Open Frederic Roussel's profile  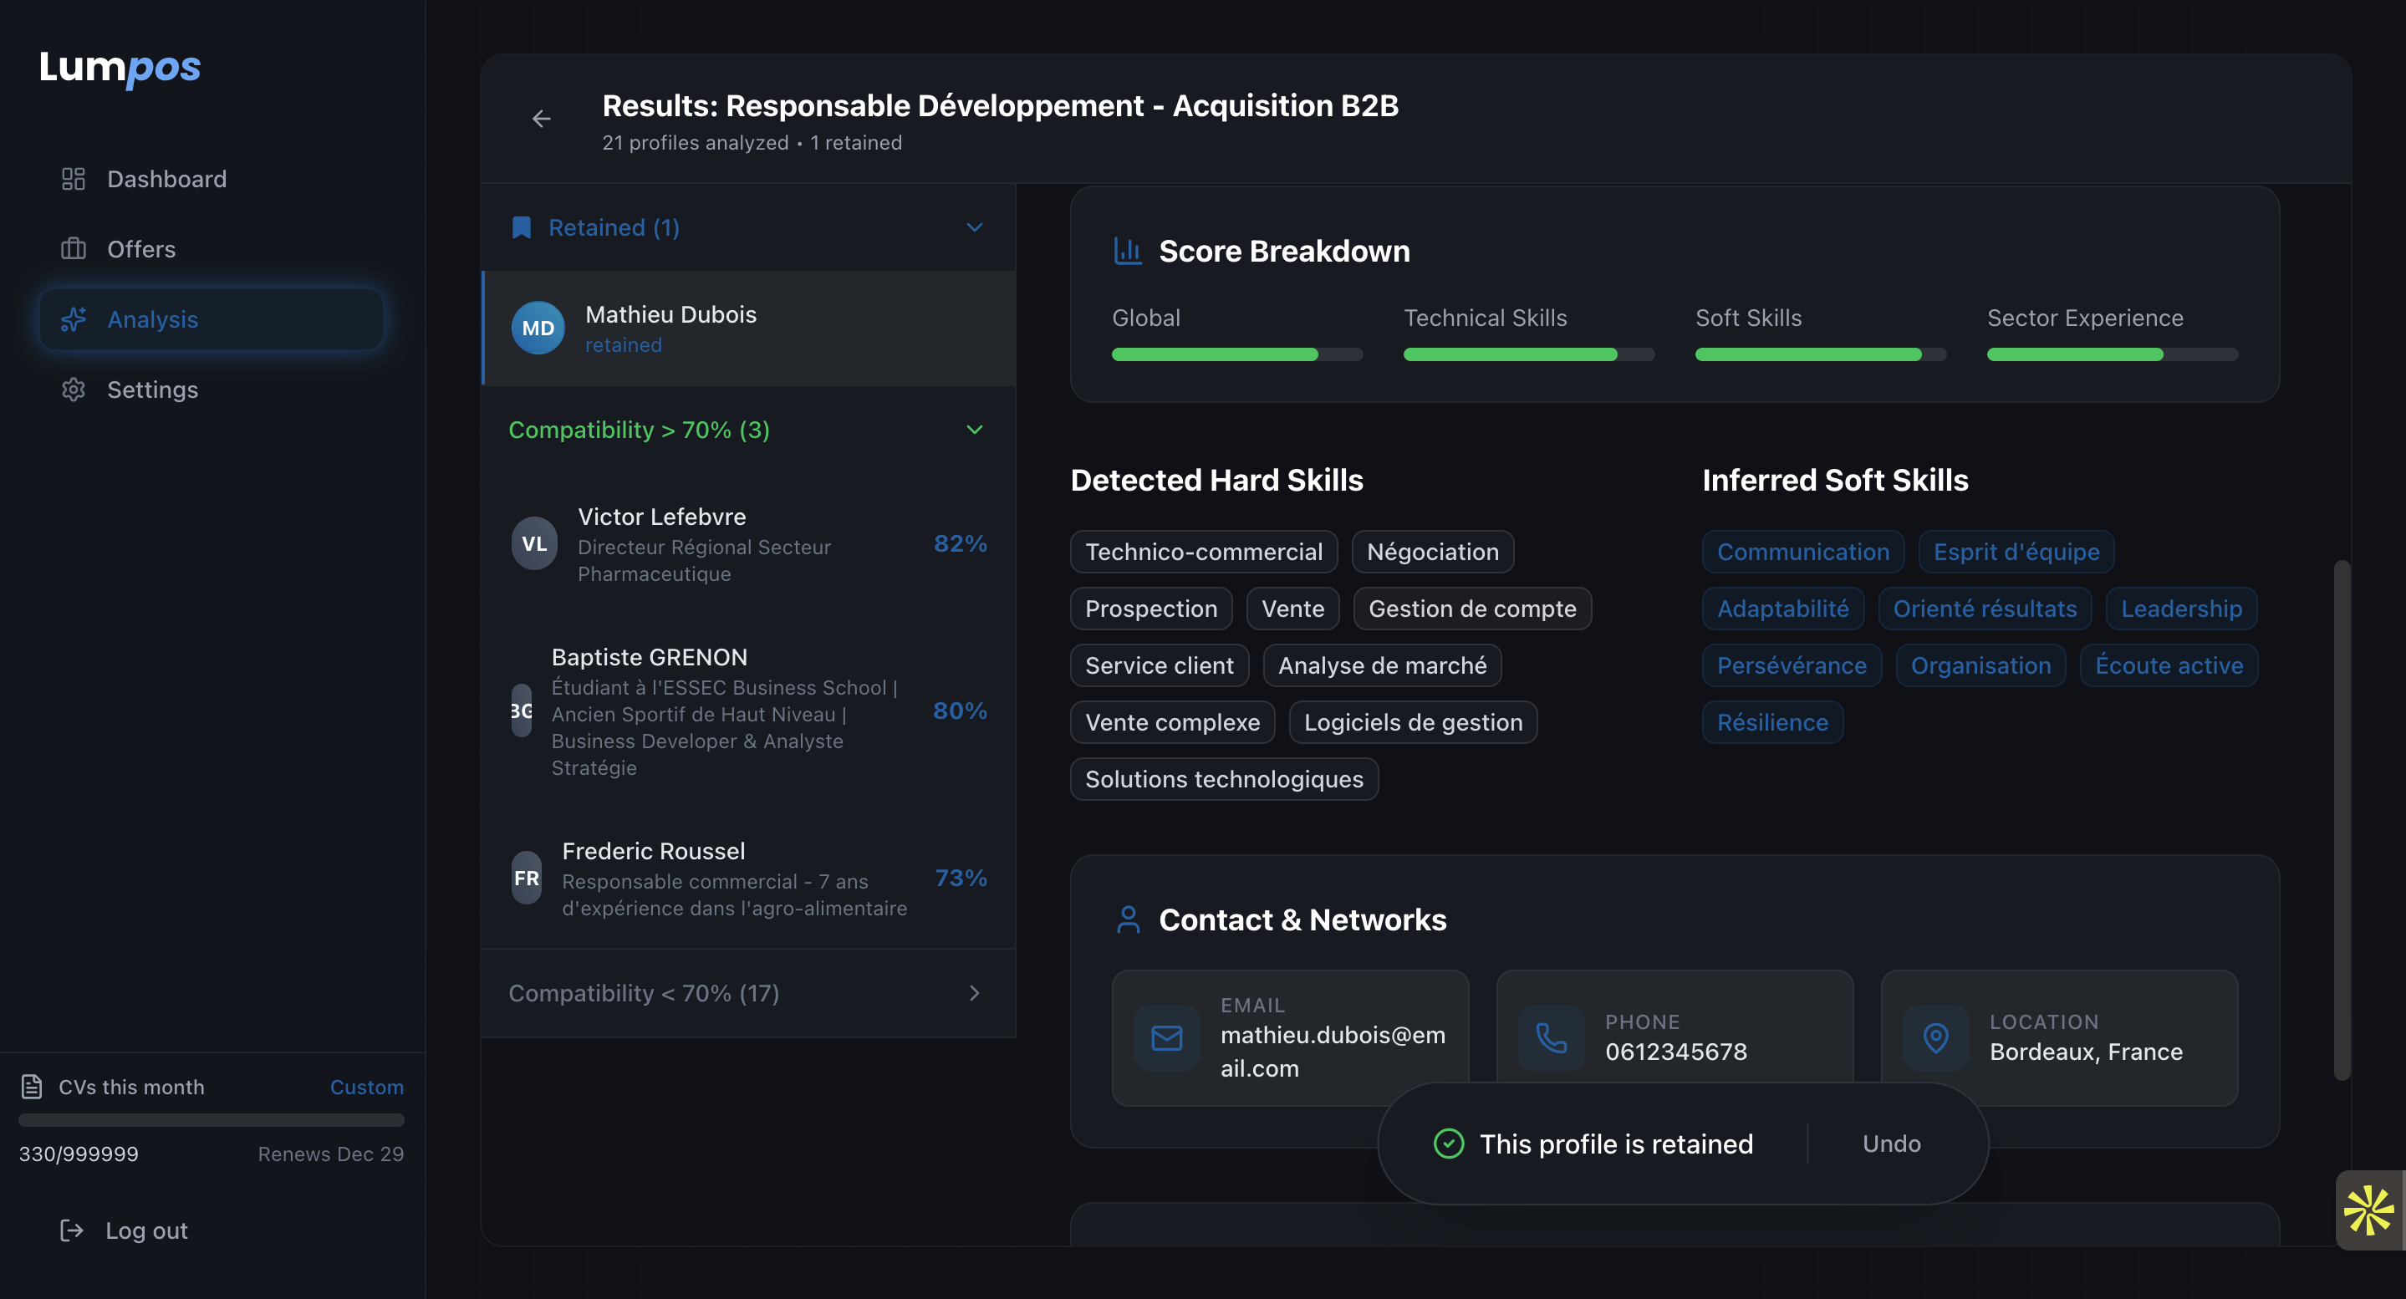[749, 878]
